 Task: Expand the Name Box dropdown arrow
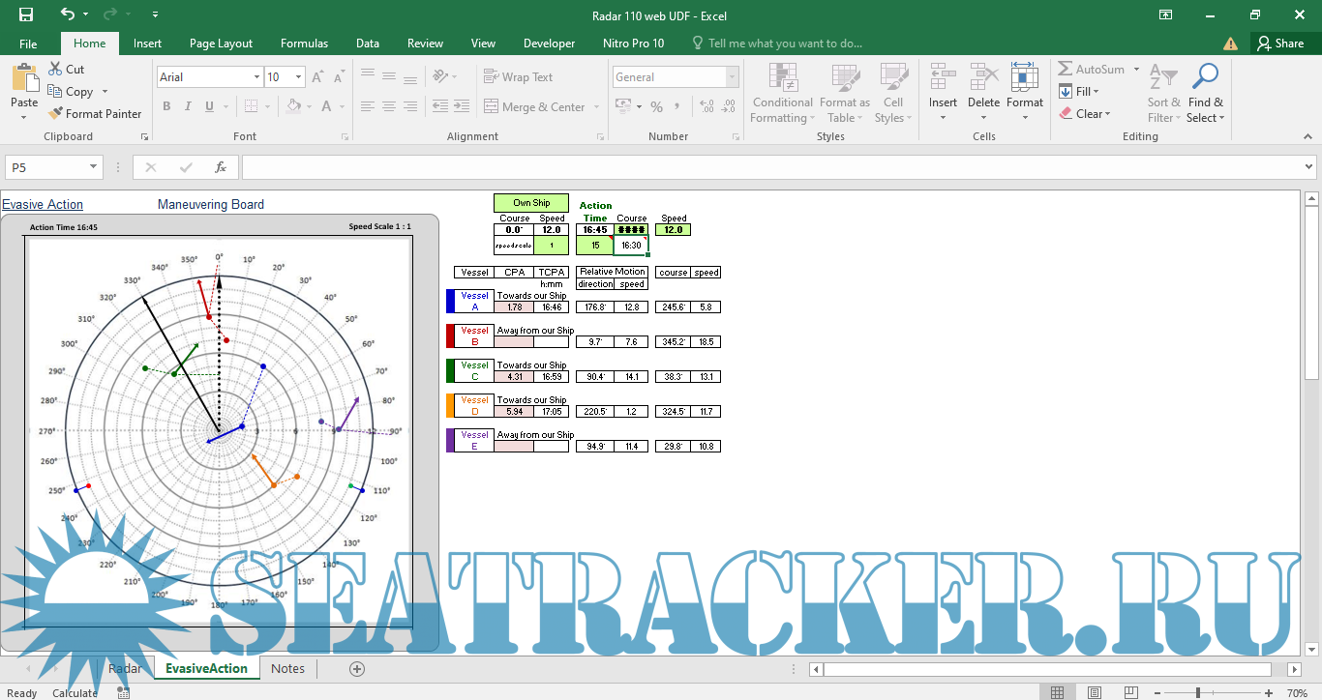[x=93, y=167]
